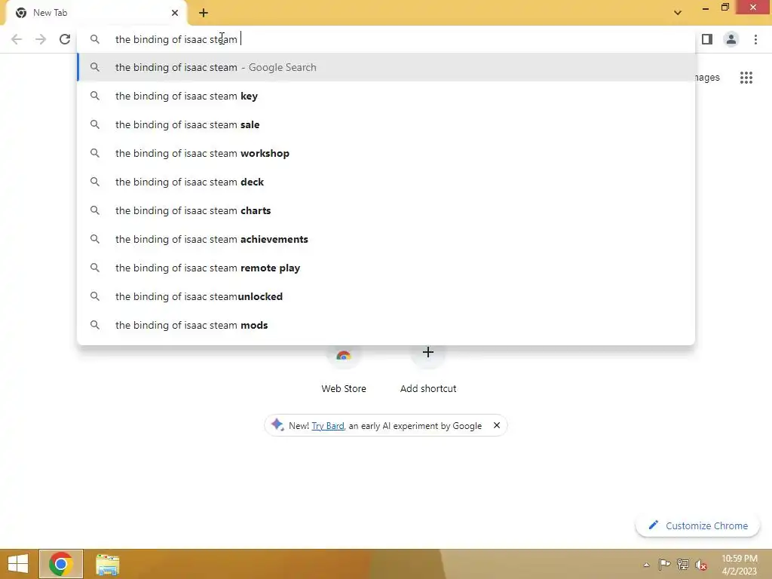Open the taskbar clock showing 10:59 PM
This screenshot has width=772, height=579.
pyautogui.click(x=740, y=565)
